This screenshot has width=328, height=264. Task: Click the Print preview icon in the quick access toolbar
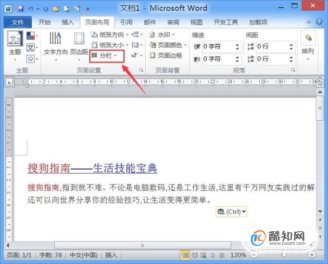point(66,9)
